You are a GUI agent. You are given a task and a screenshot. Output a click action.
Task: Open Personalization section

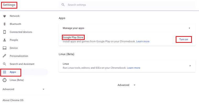pos(19,56)
